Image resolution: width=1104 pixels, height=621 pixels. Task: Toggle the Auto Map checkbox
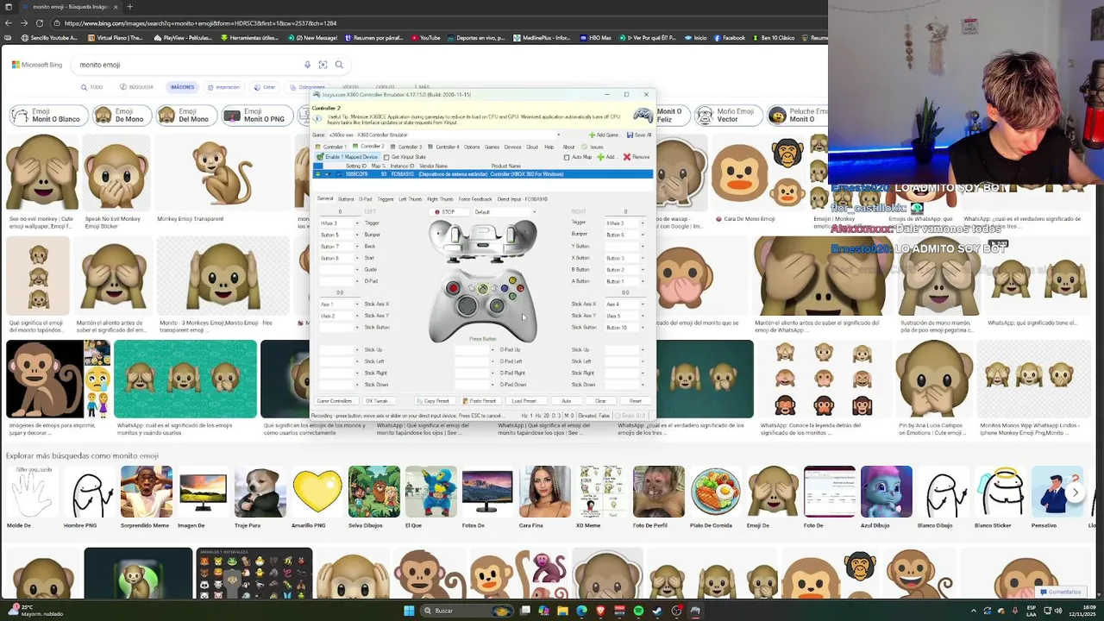point(567,157)
